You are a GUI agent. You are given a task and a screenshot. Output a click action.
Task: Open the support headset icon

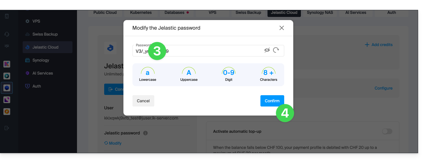click(x=7, y=34)
